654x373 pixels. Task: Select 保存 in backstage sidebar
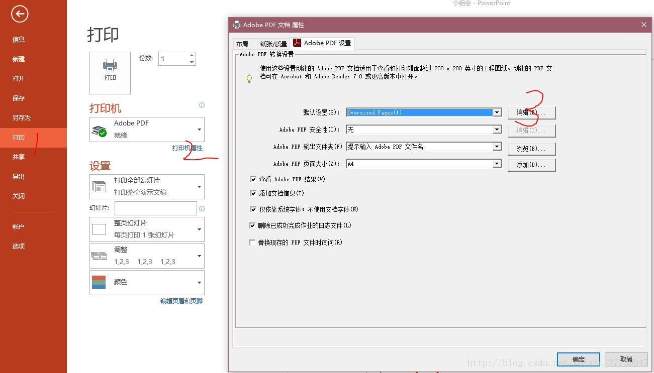tap(33, 98)
